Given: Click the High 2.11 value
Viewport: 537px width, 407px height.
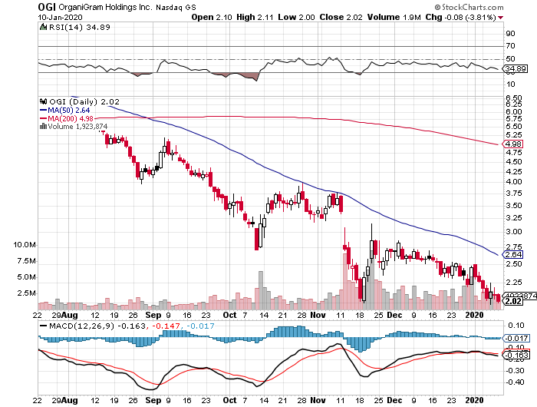Looking at the screenshot, I should 255,17.
